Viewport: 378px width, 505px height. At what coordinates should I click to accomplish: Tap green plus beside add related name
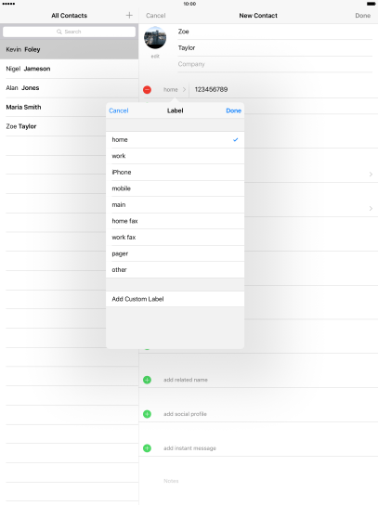pyautogui.click(x=147, y=380)
